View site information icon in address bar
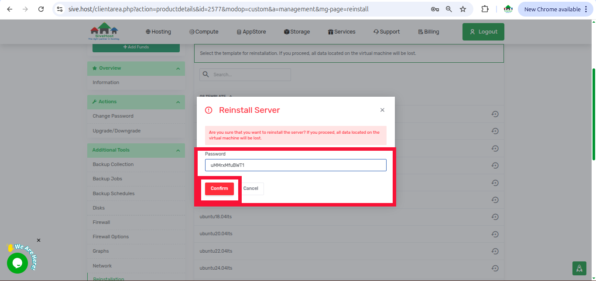 (x=60, y=9)
